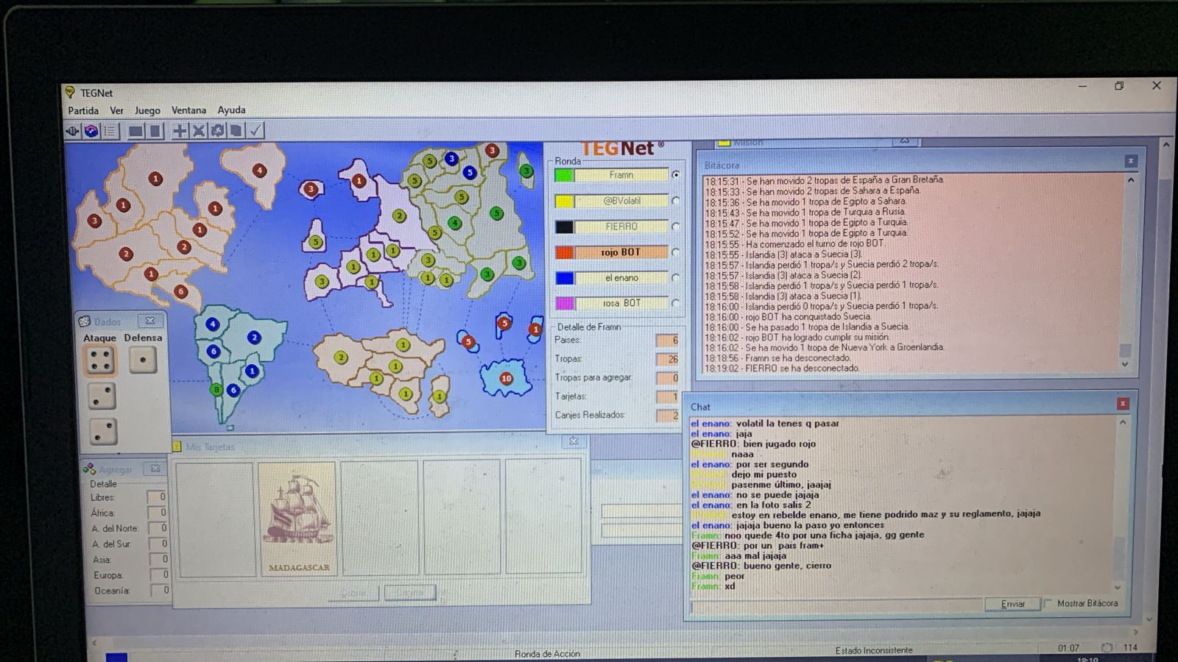Screen dimensions: 1178x662
Task: Open the list view toolbar icon
Action: (x=110, y=131)
